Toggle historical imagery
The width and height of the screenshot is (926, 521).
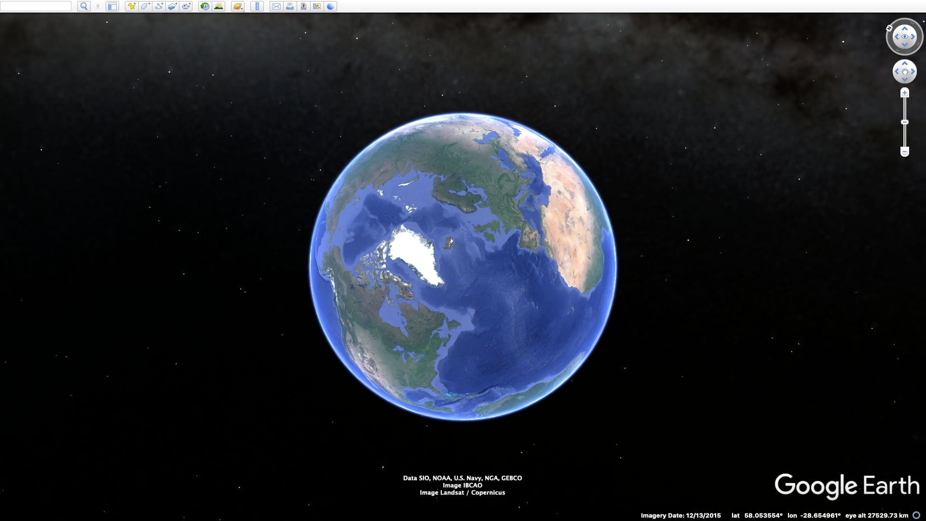[x=204, y=6]
